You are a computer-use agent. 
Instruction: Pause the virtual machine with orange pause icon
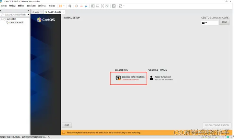click(x=60, y=6)
